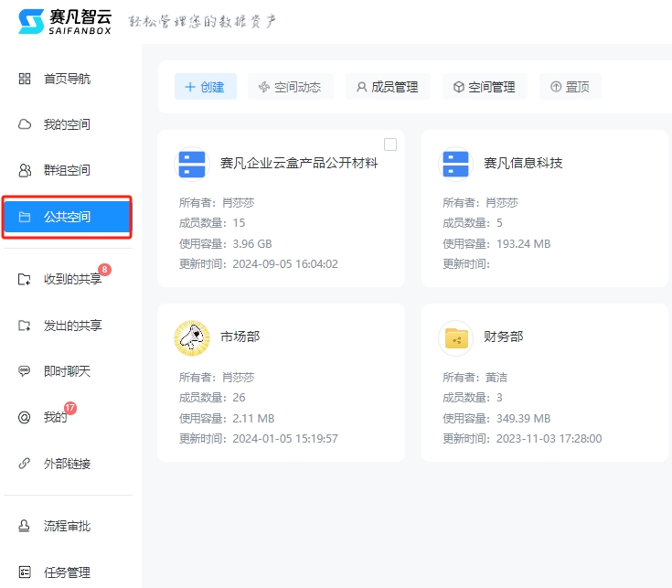Click update time 2024-09-05 16:04:02
The width and height of the screenshot is (672, 588).
[x=285, y=263]
